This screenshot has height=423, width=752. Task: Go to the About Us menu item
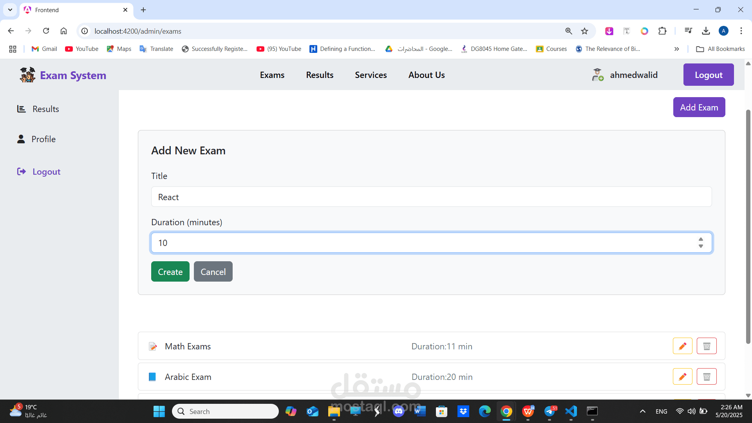pyautogui.click(x=426, y=75)
